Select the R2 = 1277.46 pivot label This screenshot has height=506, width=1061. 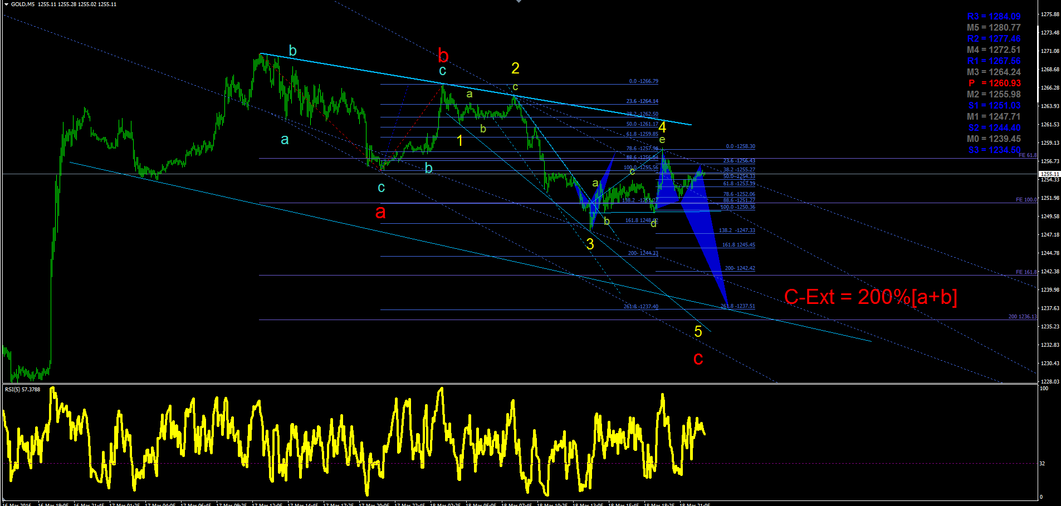994,39
